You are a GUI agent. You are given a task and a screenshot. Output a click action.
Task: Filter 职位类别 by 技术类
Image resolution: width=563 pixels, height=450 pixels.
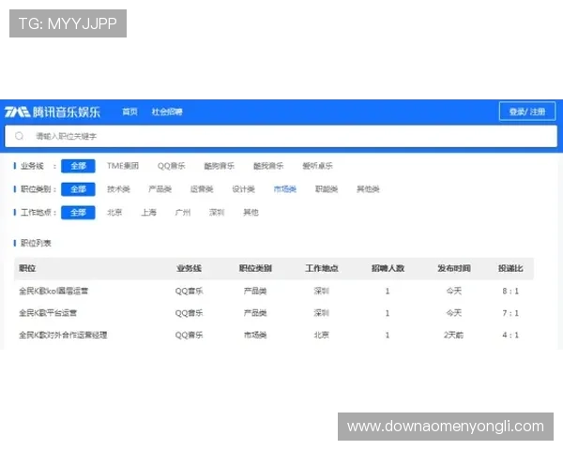118,189
